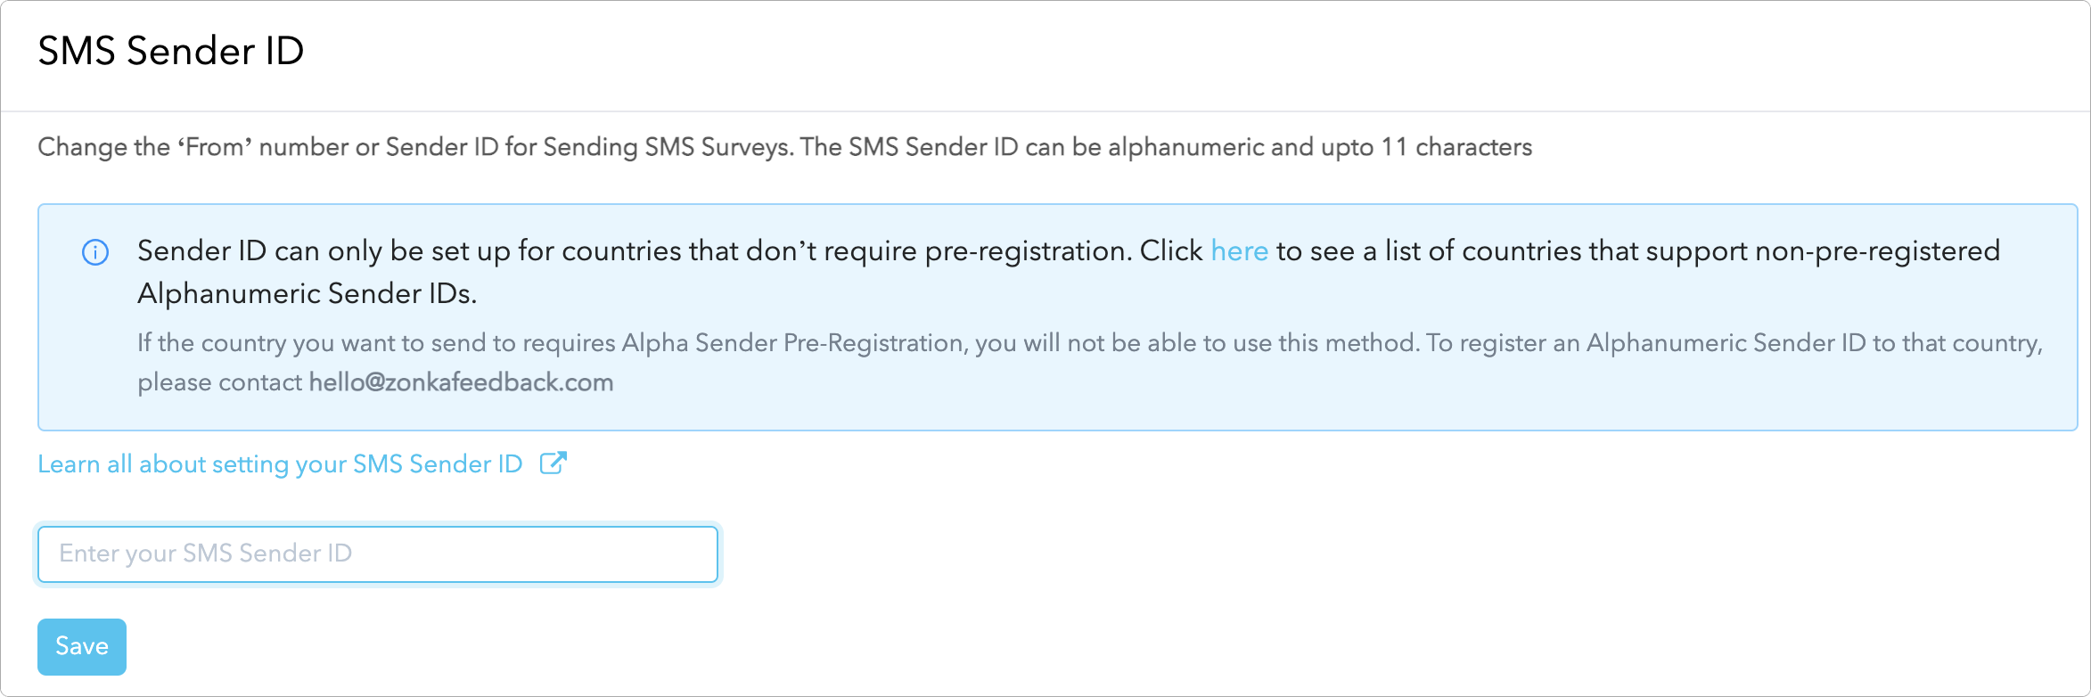This screenshot has height=697, width=2091.
Task: Click the 'If the country you want to send' paragraph
Action: point(1089,363)
